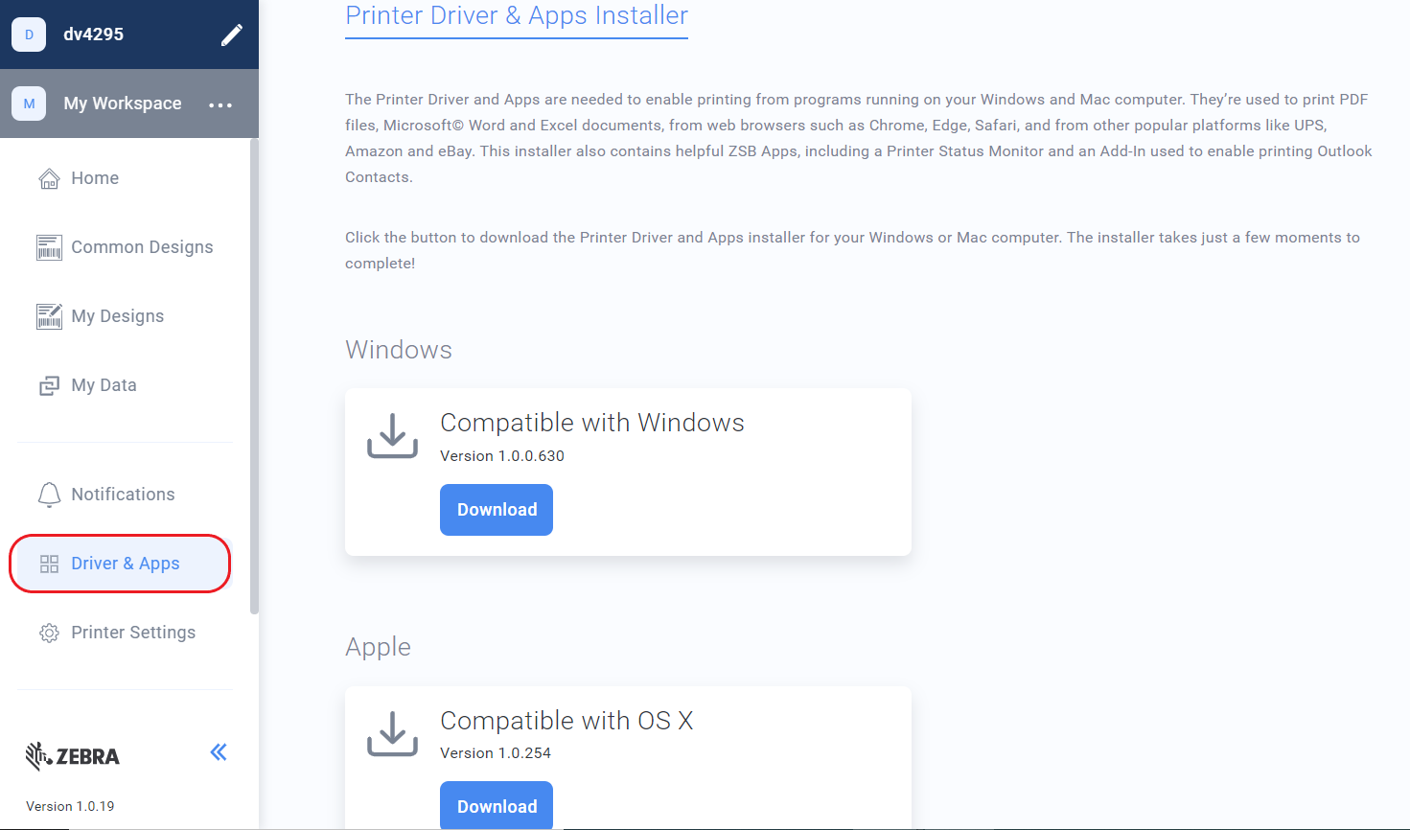
Task: Open My Designs using its label icon
Action: pyautogui.click(x=48, y=315)
